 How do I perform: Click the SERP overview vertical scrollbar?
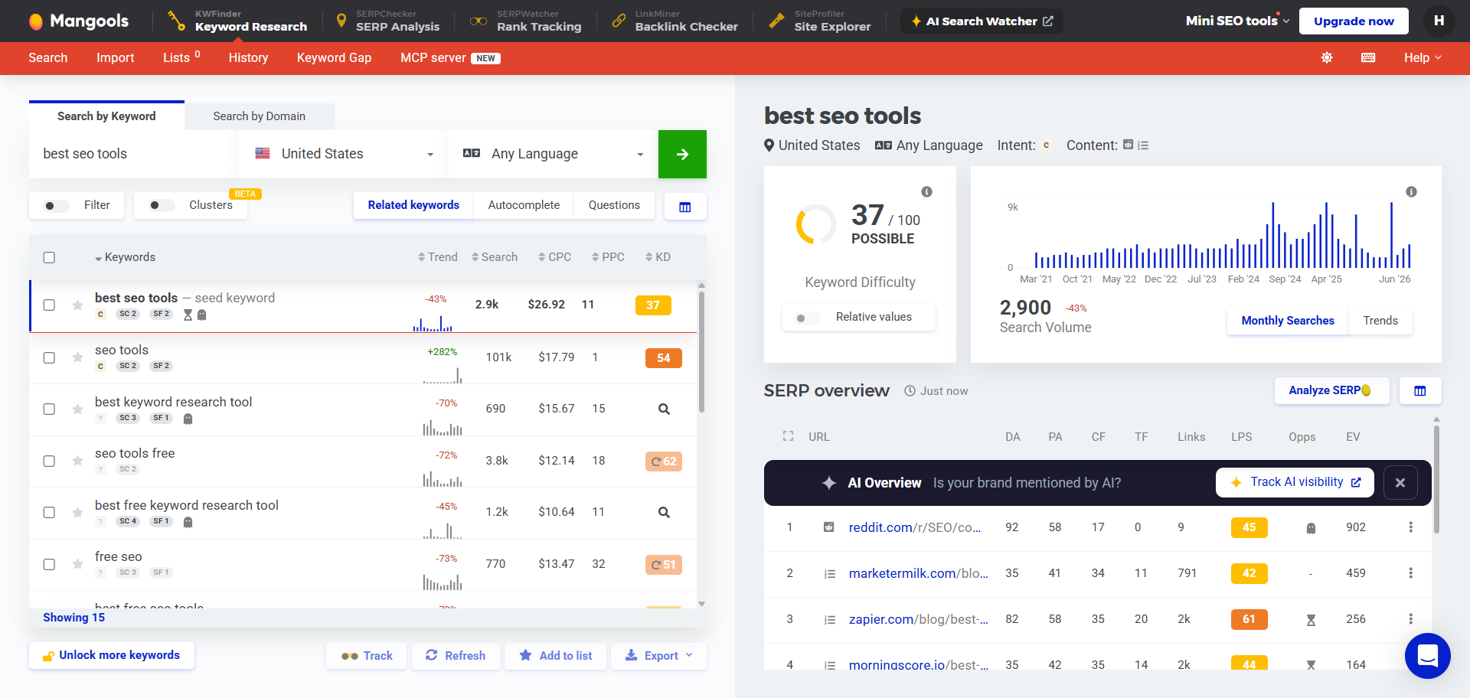click(1436, 479)
